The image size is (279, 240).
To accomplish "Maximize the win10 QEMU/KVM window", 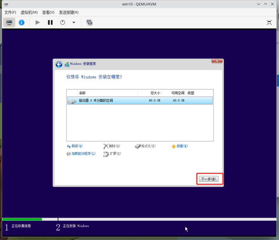I will [265, 4].
